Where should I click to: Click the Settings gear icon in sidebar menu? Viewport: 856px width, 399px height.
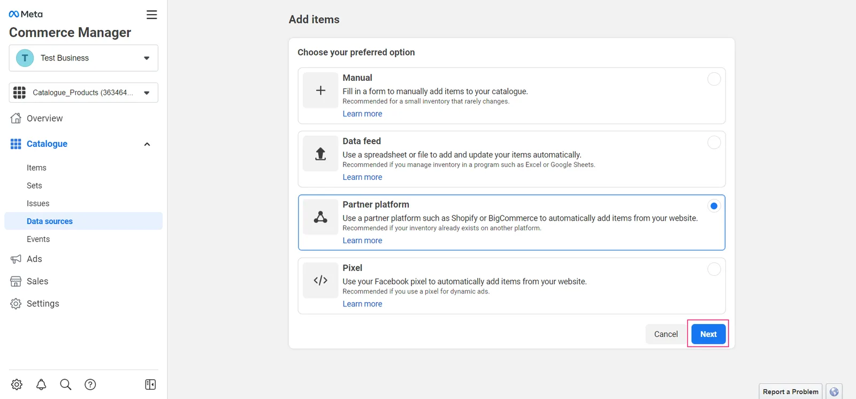click(16, 304)
